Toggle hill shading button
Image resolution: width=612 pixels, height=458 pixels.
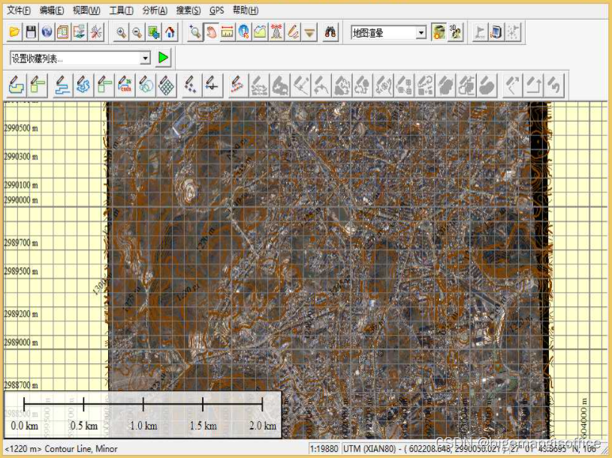pyautogui.click(x=439, y=32)
